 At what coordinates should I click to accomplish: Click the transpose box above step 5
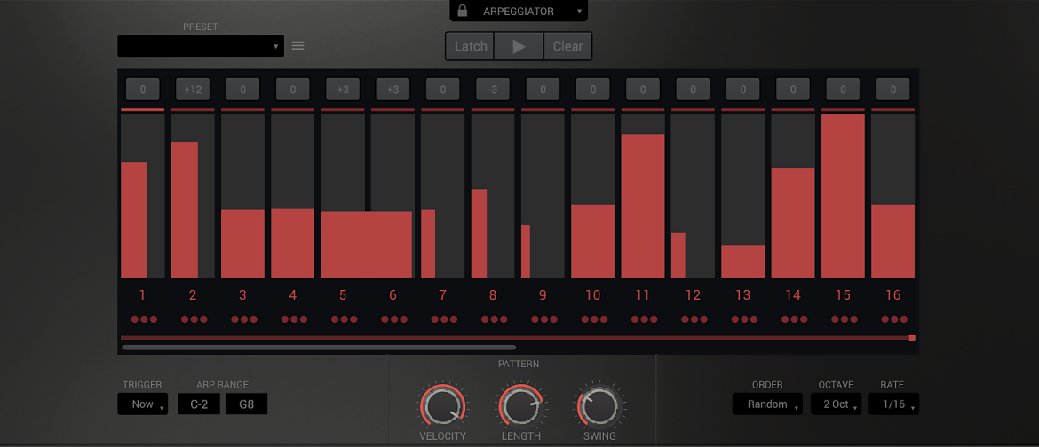pyautogui.click(x=343, y=89)
